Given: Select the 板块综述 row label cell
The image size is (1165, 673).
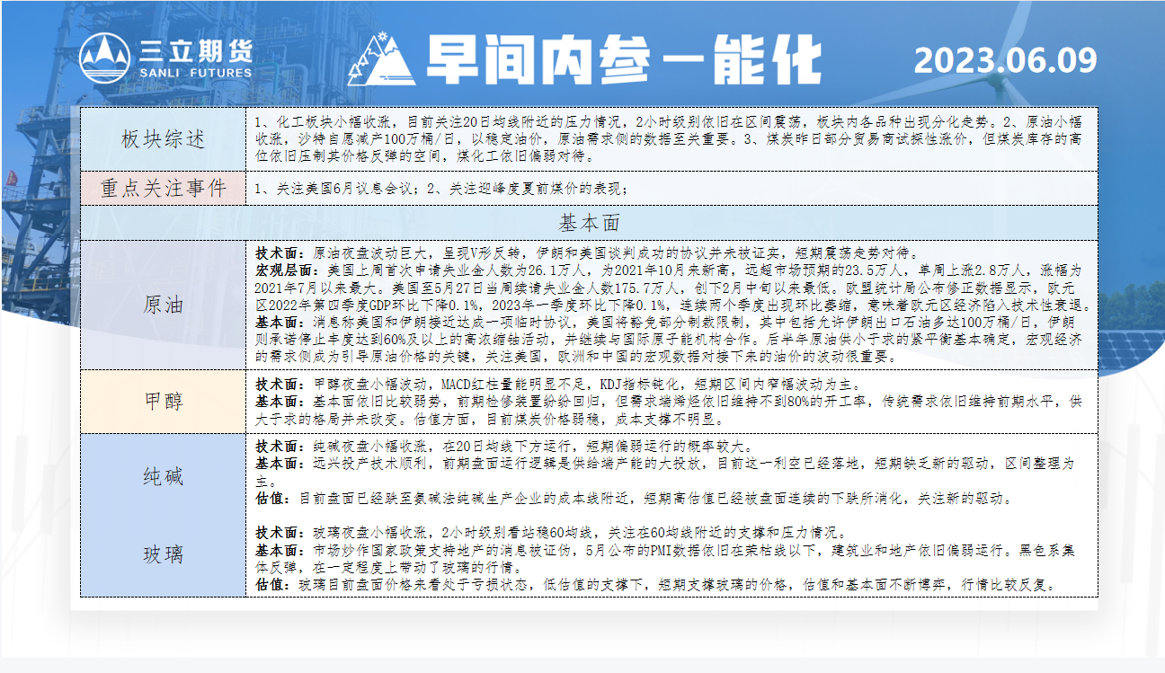Looking at the screenshot, I should point(163,139).
